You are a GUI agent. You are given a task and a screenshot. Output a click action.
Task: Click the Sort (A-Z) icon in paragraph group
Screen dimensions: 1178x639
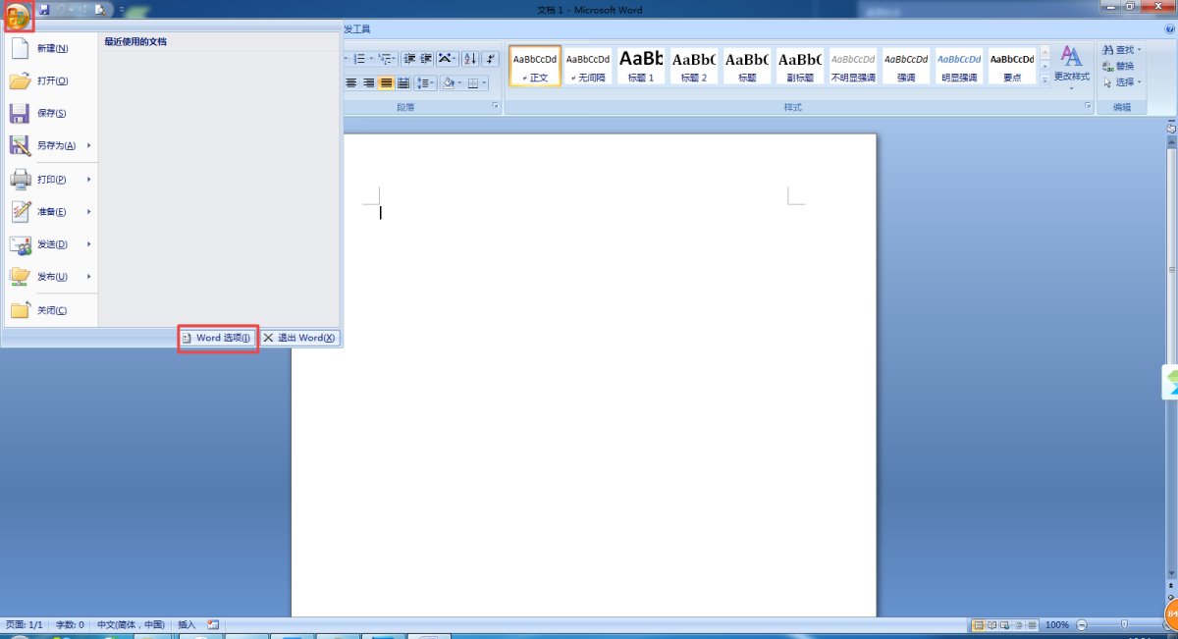coord(470,59)
